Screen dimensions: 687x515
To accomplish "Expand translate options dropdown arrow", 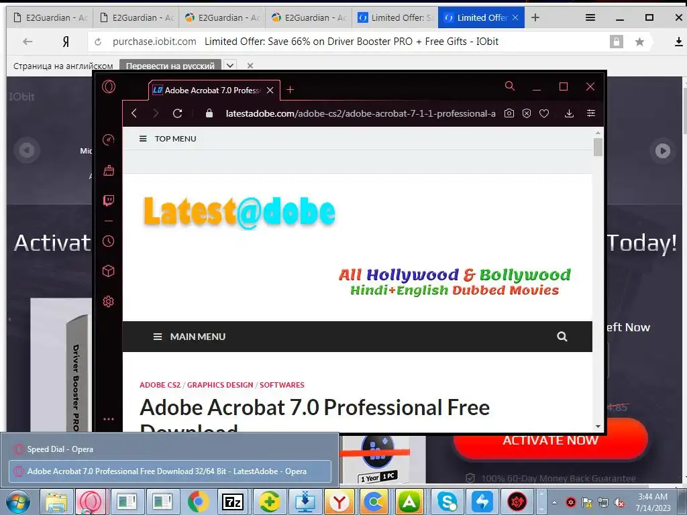I will pos(230,66).
